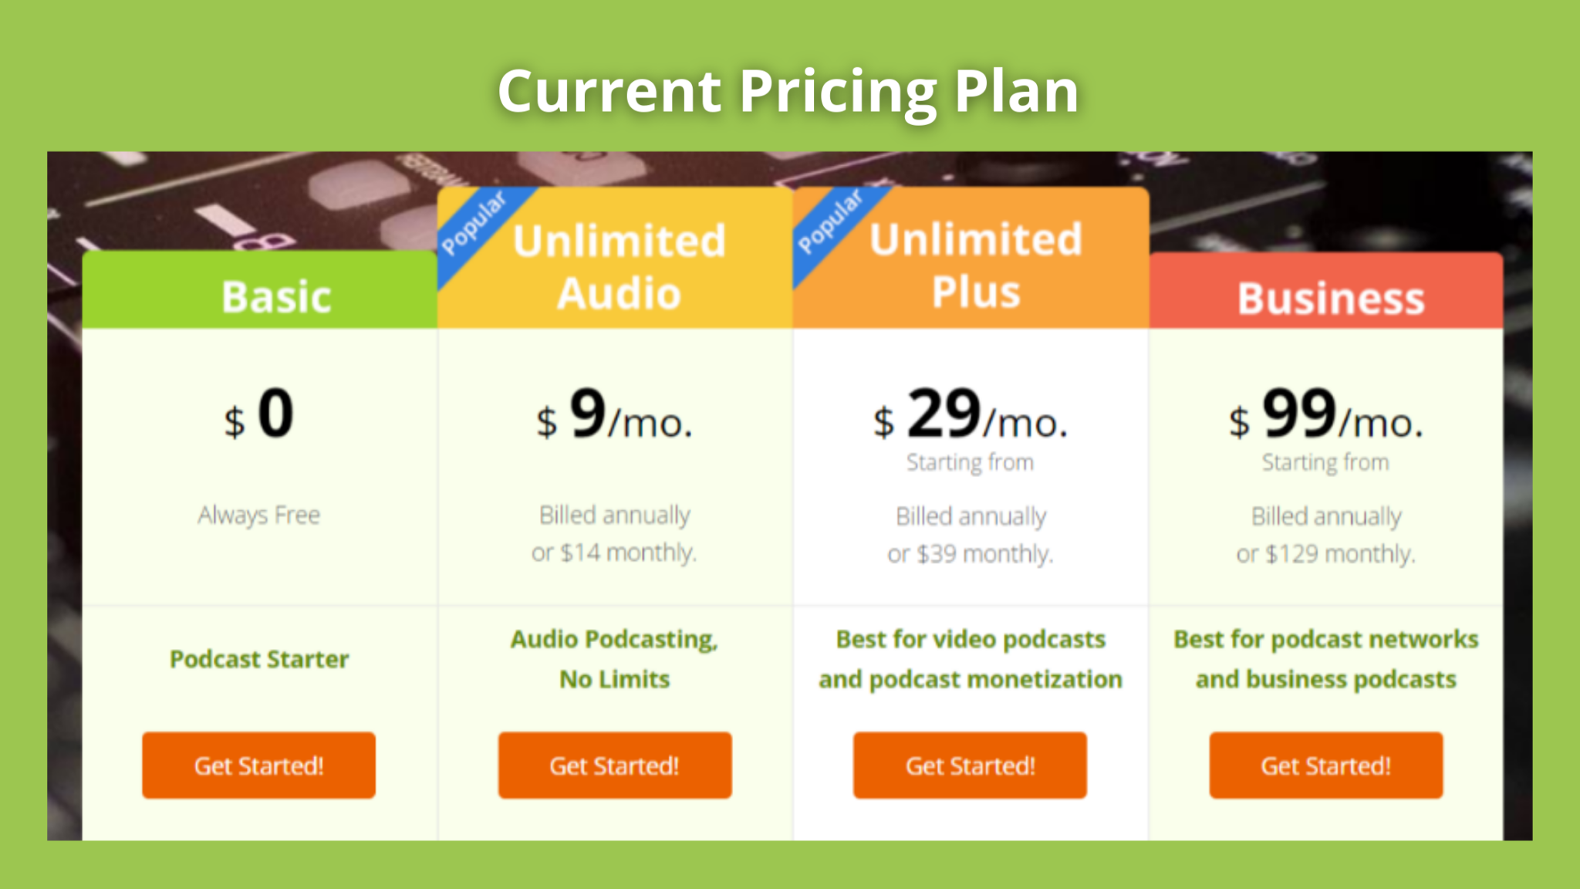Select the green Basic plan header
The width and height of the screenshot is (1580, 889).
click(x=276, y=296)
